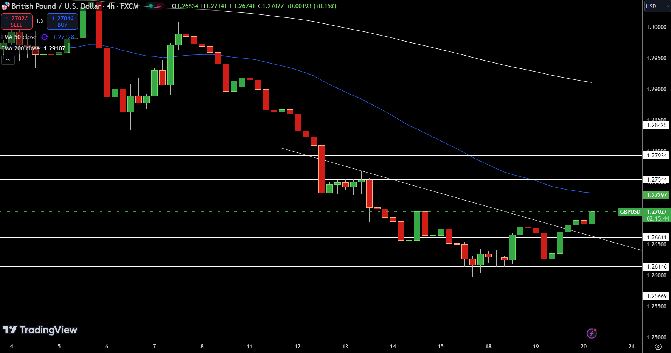
Task: Click the 1.29500 price axis label
Action: pyautogui.click(x=657, y=58)
